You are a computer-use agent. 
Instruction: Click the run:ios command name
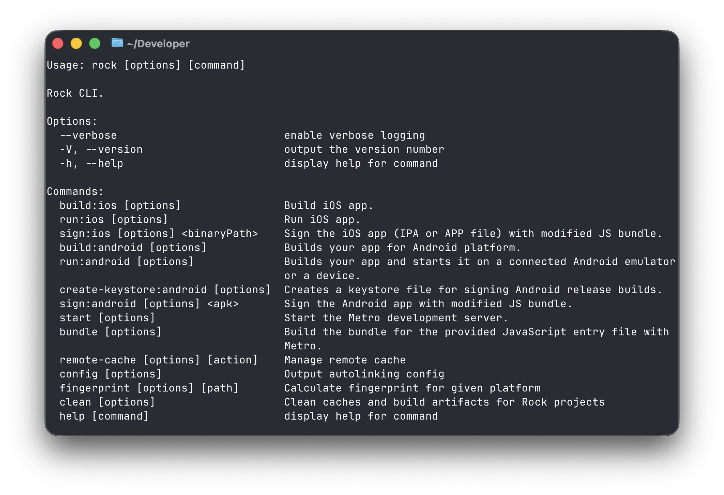(82, 220)
